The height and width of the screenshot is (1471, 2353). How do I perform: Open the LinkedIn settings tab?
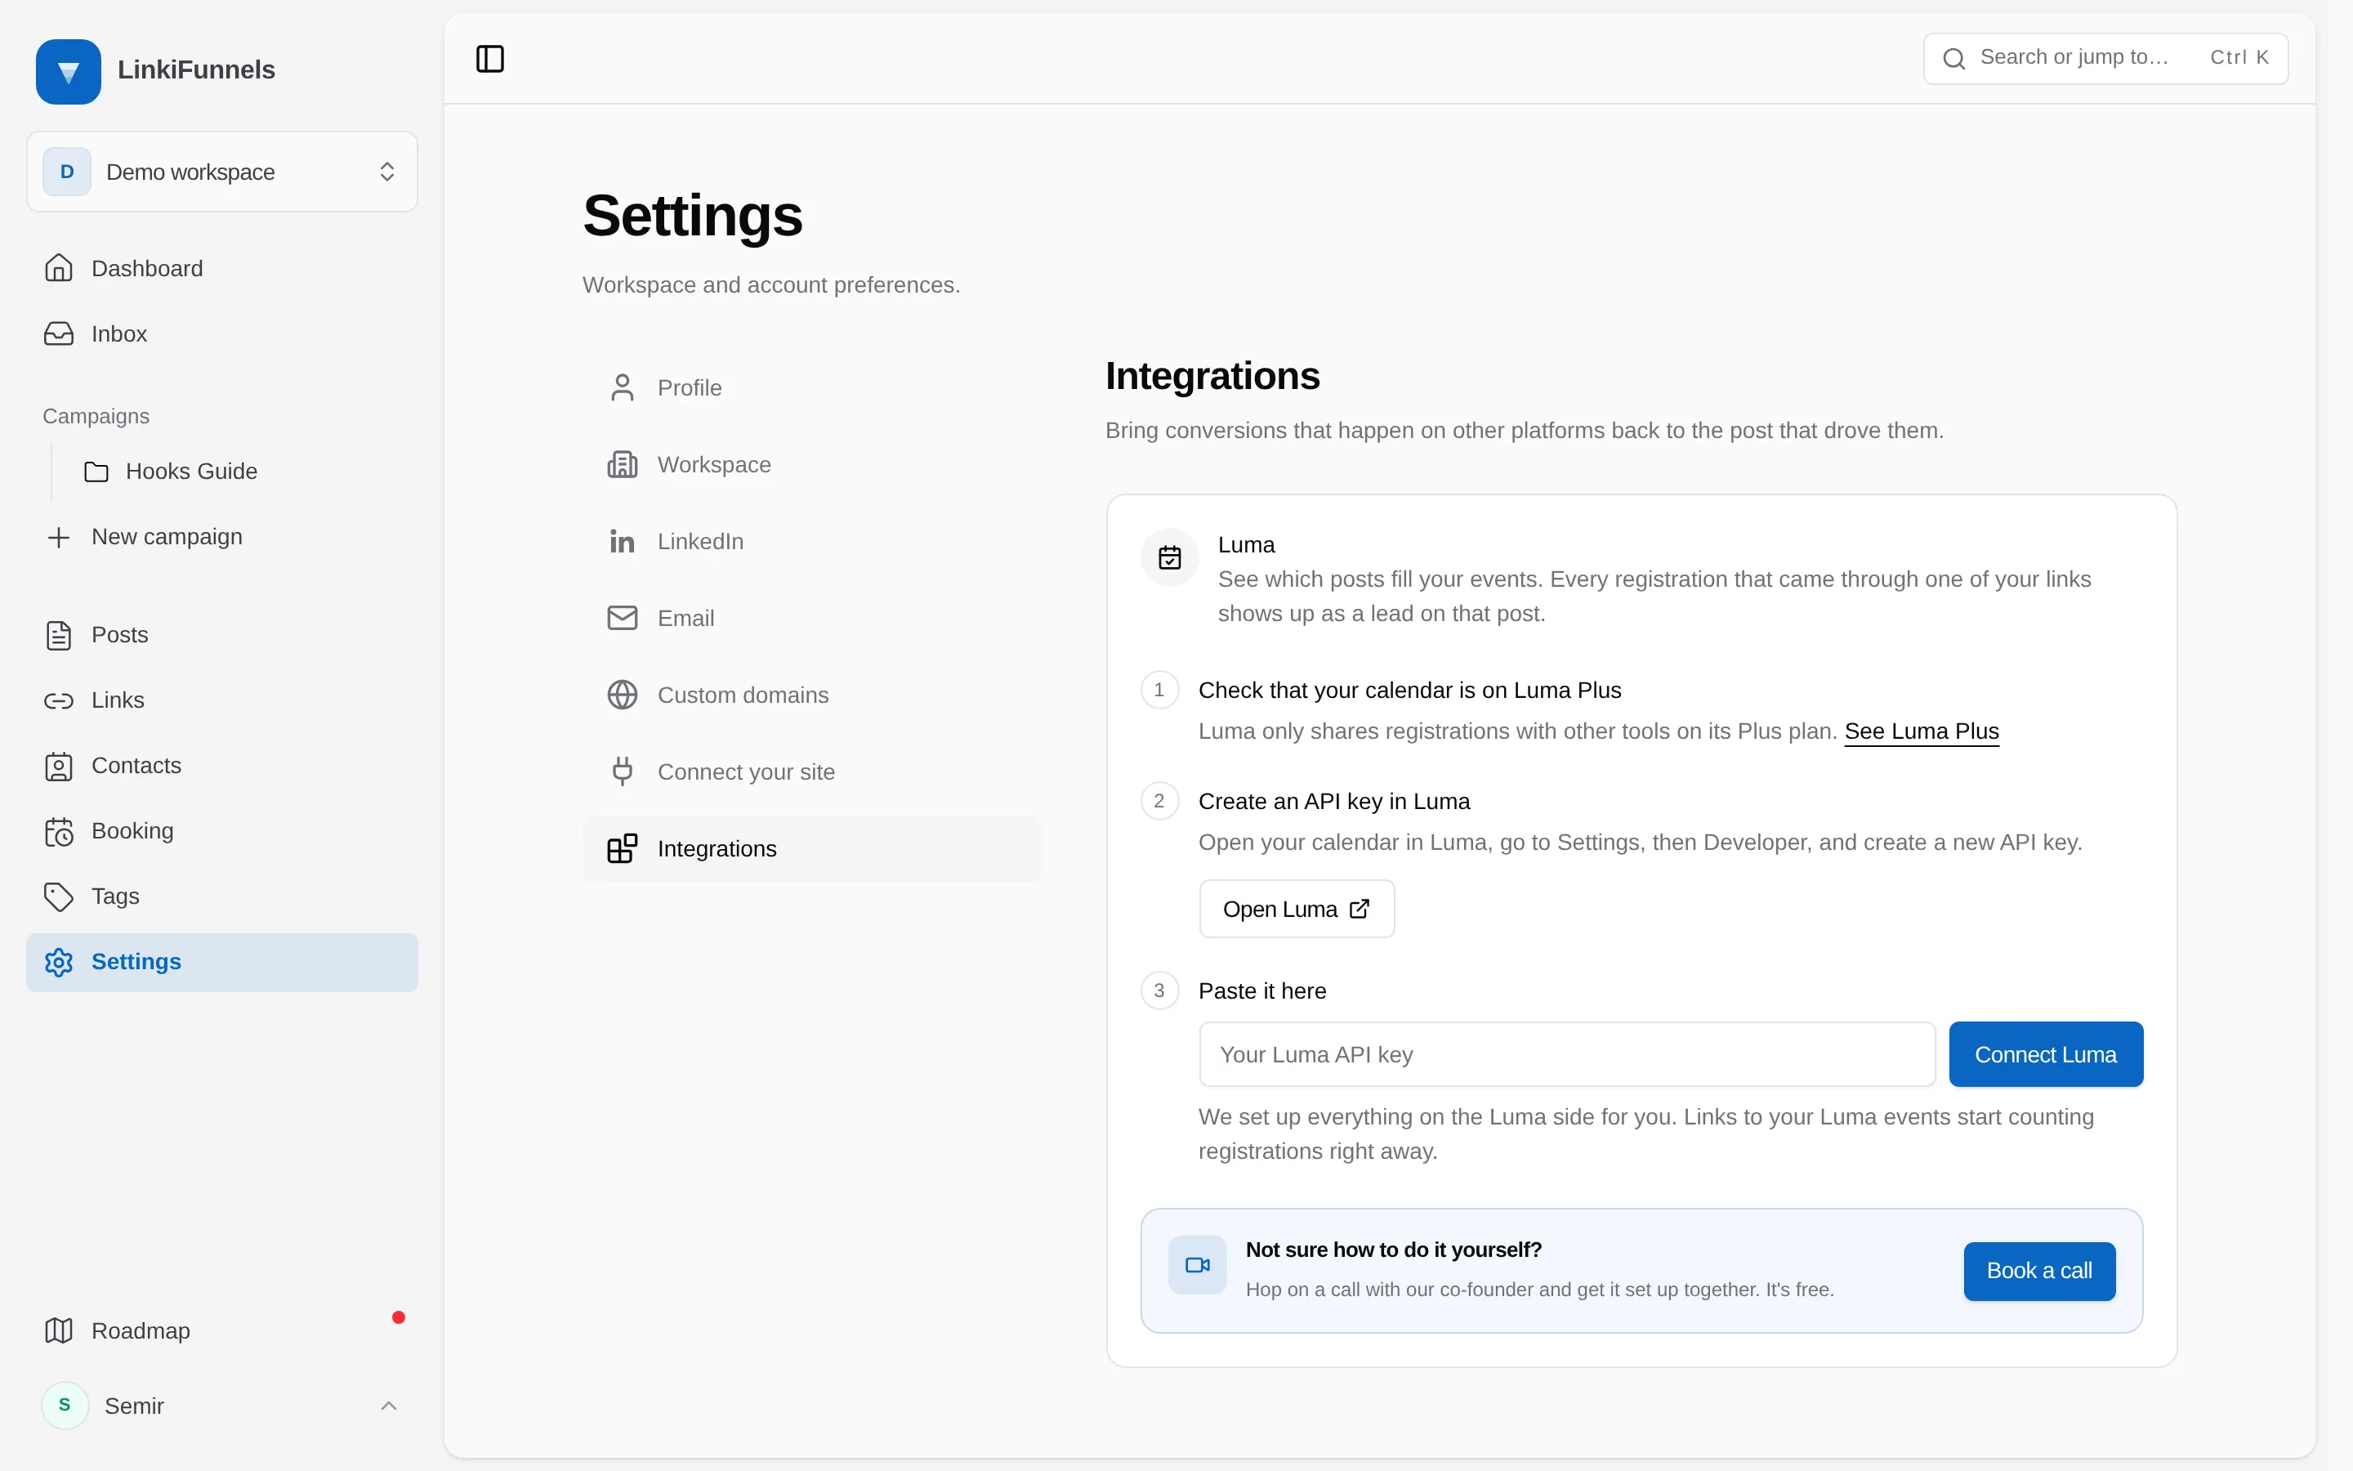click(812, 541)
